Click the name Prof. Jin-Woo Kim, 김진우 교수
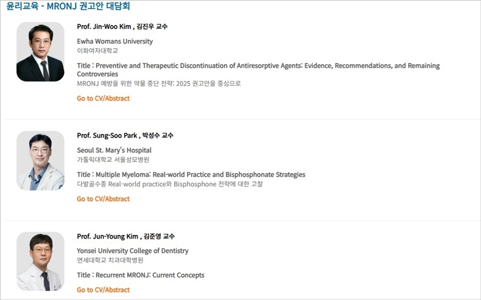Screen dimensions: 481x300 [x=122, y=27]
